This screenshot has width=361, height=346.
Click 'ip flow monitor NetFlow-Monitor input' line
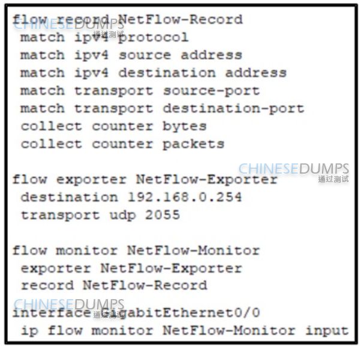185,331
